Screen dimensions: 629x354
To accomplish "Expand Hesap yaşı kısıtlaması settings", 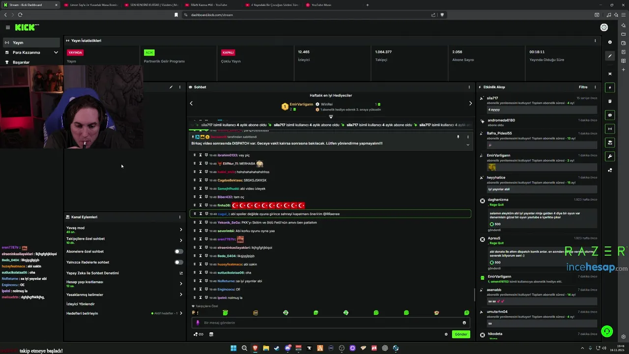I will [181, 284].
